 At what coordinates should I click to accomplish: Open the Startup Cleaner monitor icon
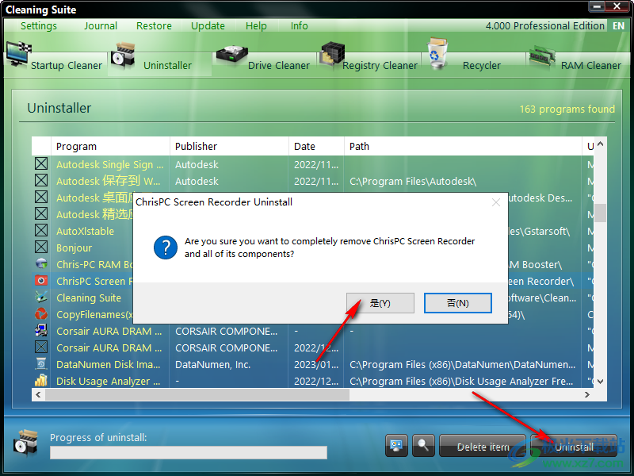click(18, 54)
